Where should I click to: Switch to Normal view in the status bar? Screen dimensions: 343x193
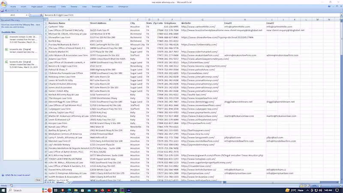302,186
